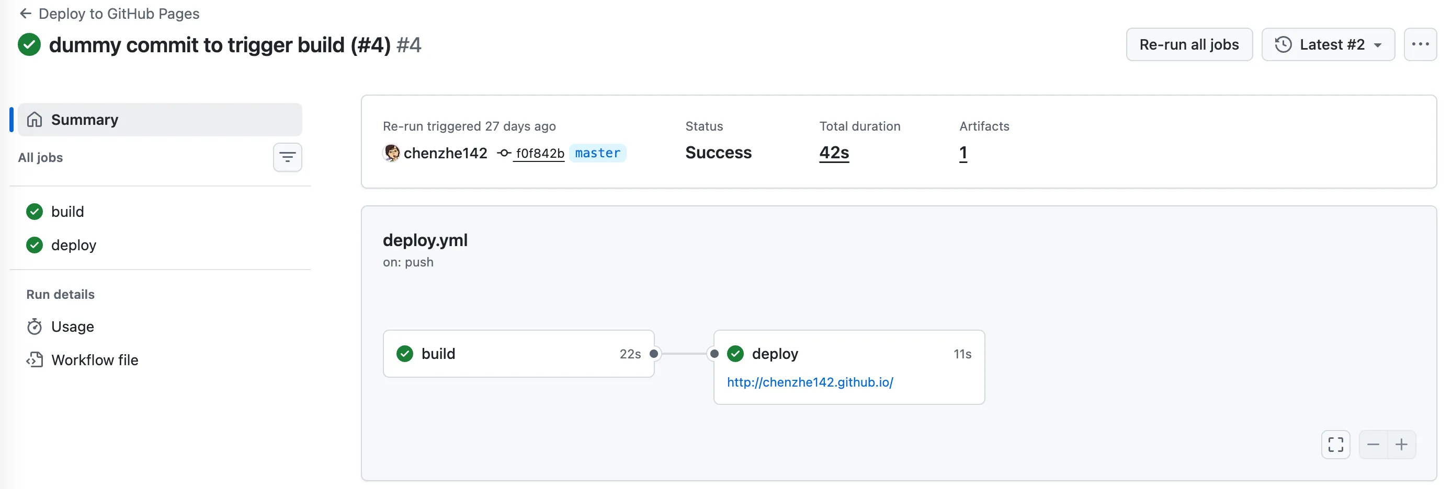
Task: Open chenzhe142 user profile
Action: pyautogui.click(x=445, y=153)
